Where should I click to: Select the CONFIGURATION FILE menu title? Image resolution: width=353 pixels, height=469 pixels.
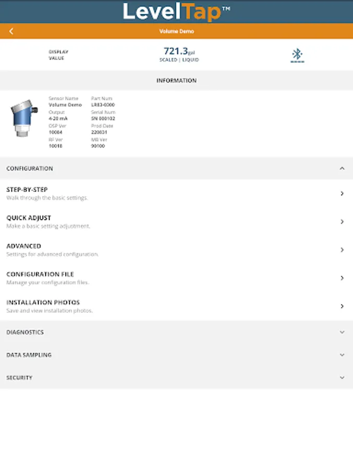coord(40,274)
